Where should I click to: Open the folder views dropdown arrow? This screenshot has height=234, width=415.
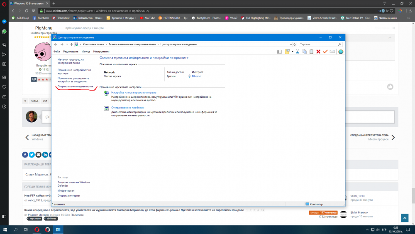coord(293,52)
